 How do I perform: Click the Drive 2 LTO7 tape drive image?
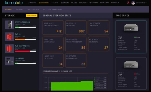131,64
